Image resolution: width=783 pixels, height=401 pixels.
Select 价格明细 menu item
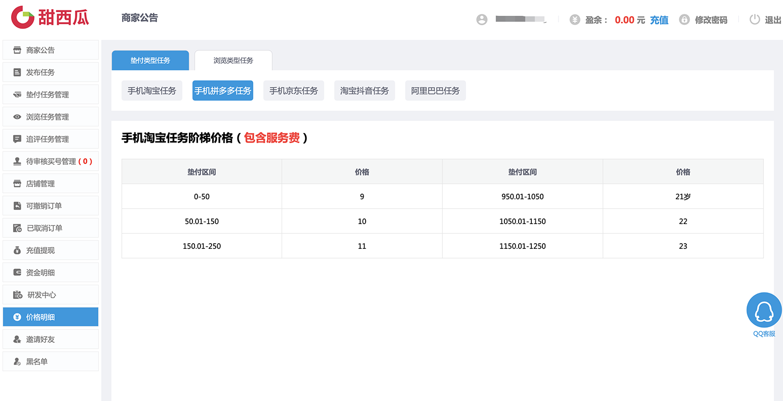click(51, 317)
